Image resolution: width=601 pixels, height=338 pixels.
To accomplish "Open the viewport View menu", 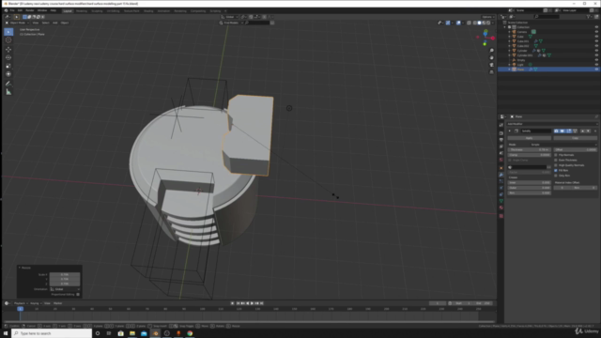I will 36,23.
